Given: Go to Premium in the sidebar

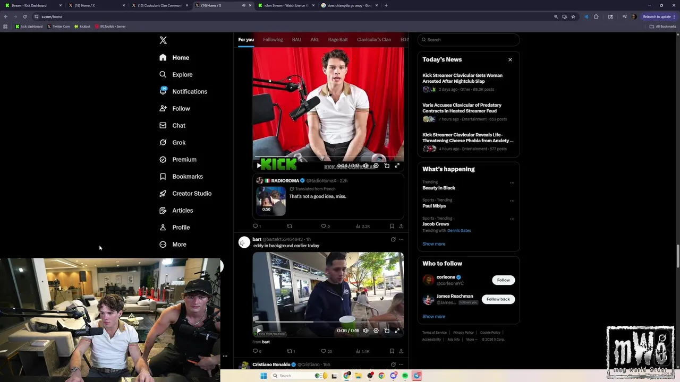Looking at the screenshot, I should (x=178, y=160).
